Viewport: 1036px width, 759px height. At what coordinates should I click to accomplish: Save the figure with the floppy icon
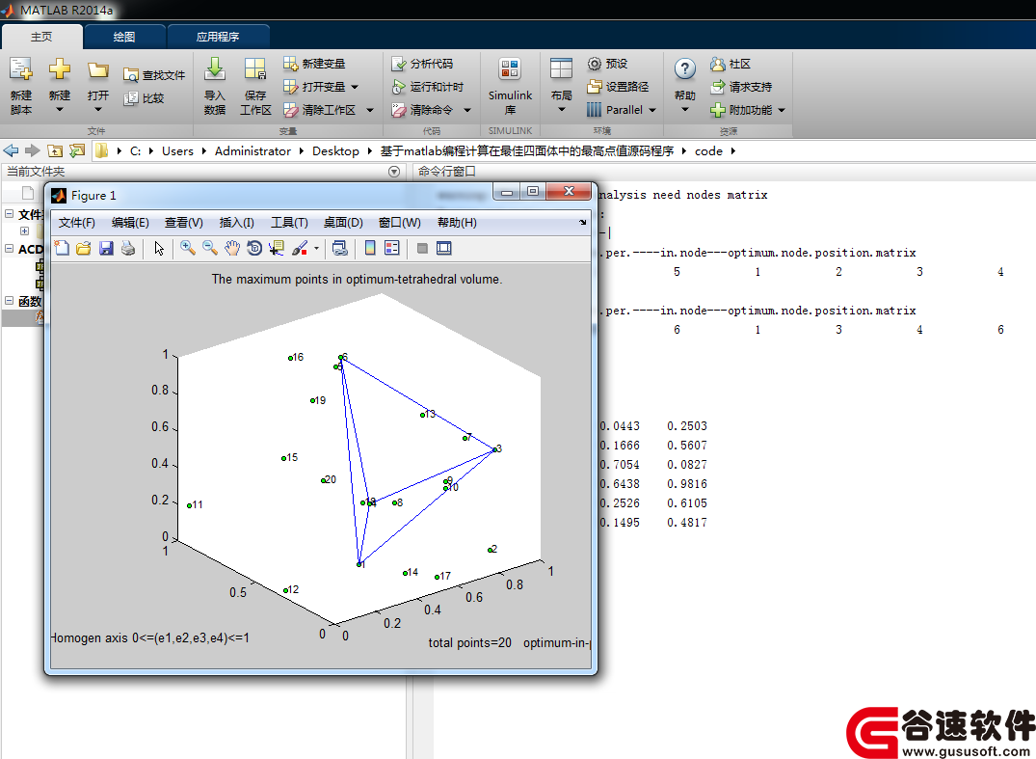[106, 249]
